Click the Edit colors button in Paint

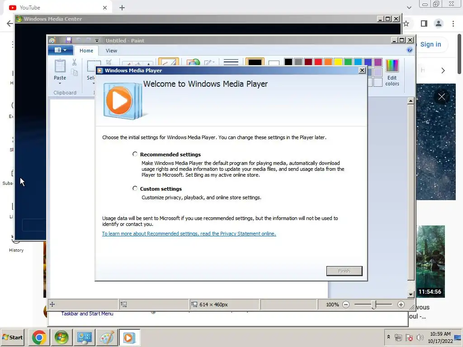(392, 73)
